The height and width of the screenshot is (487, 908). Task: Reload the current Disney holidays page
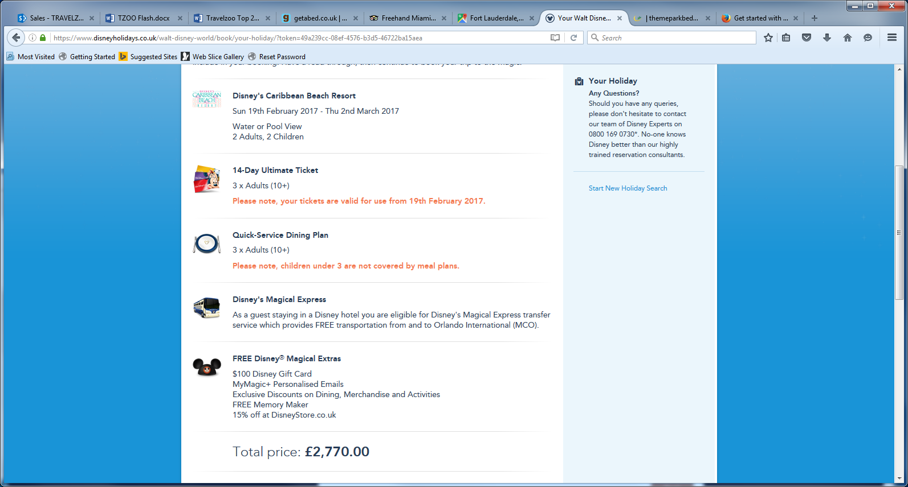pos(574,38)
